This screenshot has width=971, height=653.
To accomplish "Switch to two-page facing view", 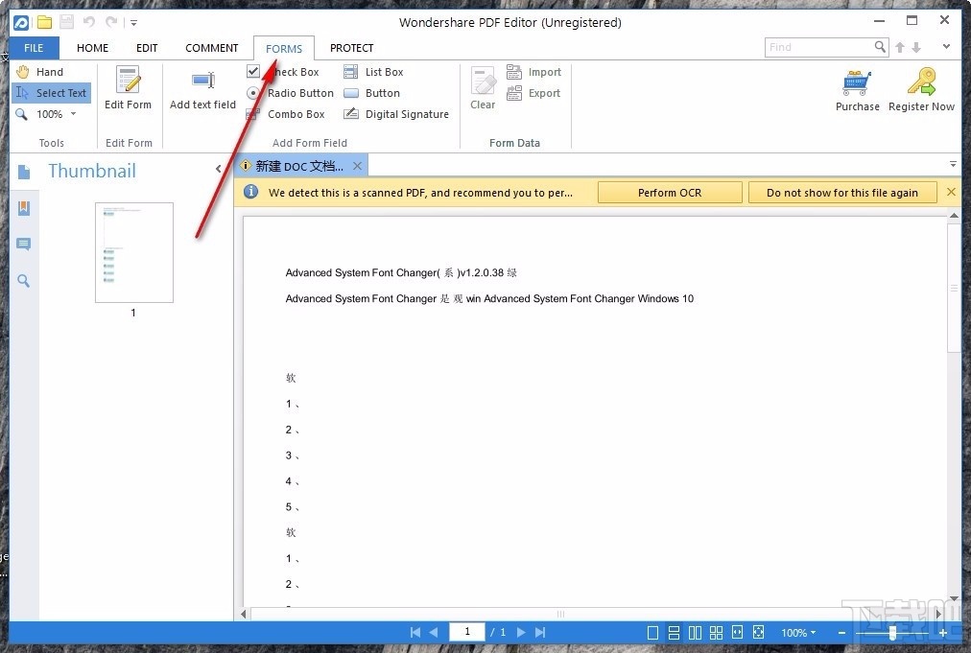I will click(695, 633).
